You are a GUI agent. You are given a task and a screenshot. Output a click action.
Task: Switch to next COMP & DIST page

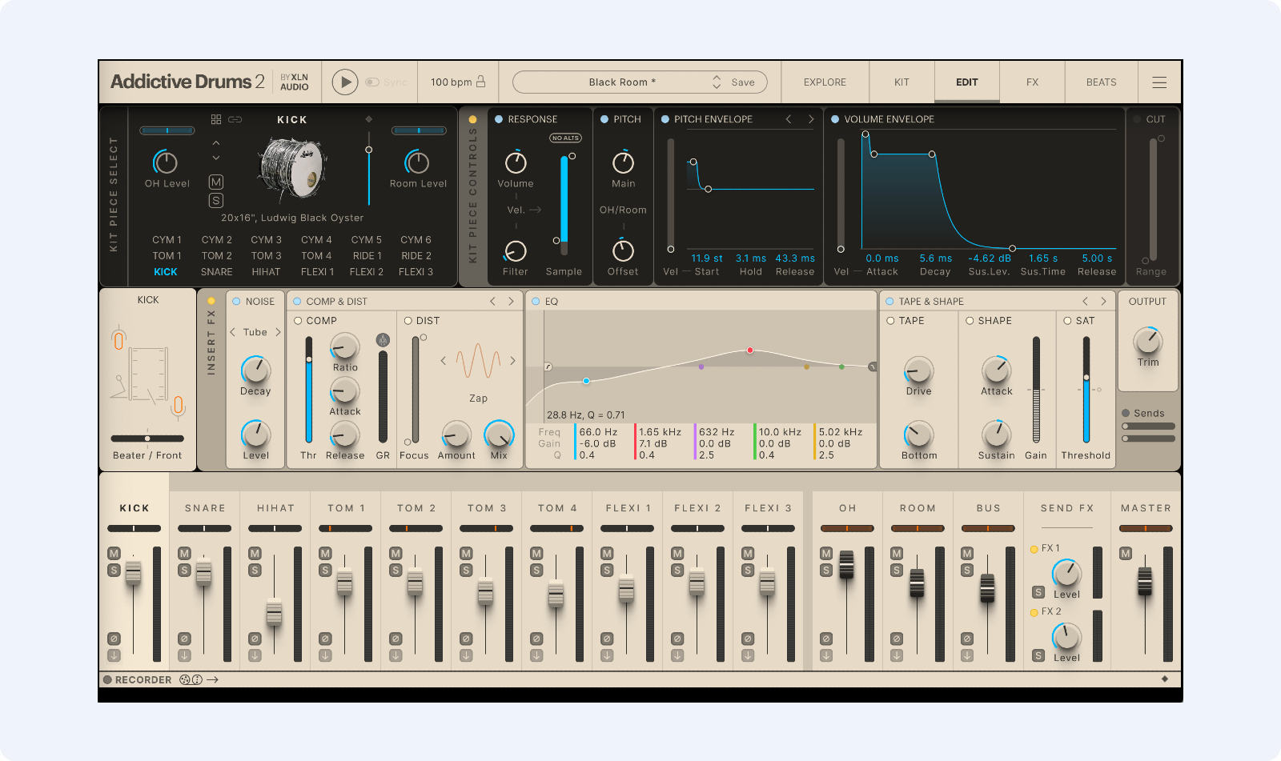pyautogui.click(x=511, y=302)
